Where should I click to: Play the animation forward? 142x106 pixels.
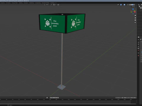[x=55, y=98]
